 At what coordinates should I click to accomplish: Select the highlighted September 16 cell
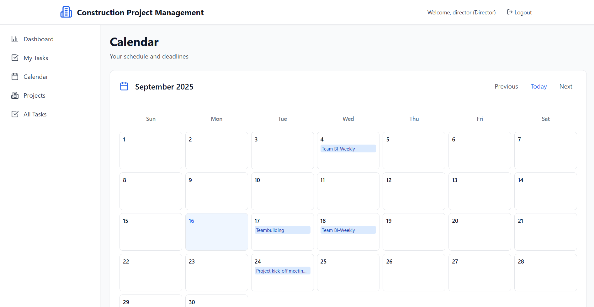tap(216, 235)
